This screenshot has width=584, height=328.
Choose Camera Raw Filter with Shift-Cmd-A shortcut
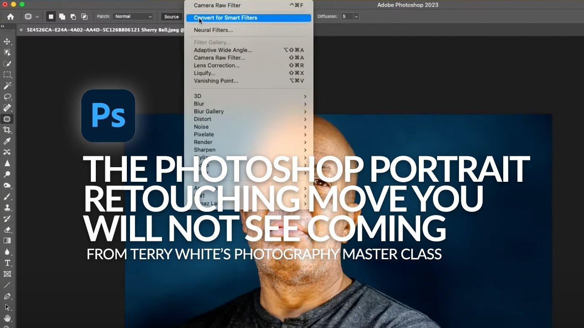pyautogui.click(x=249, y=58)
